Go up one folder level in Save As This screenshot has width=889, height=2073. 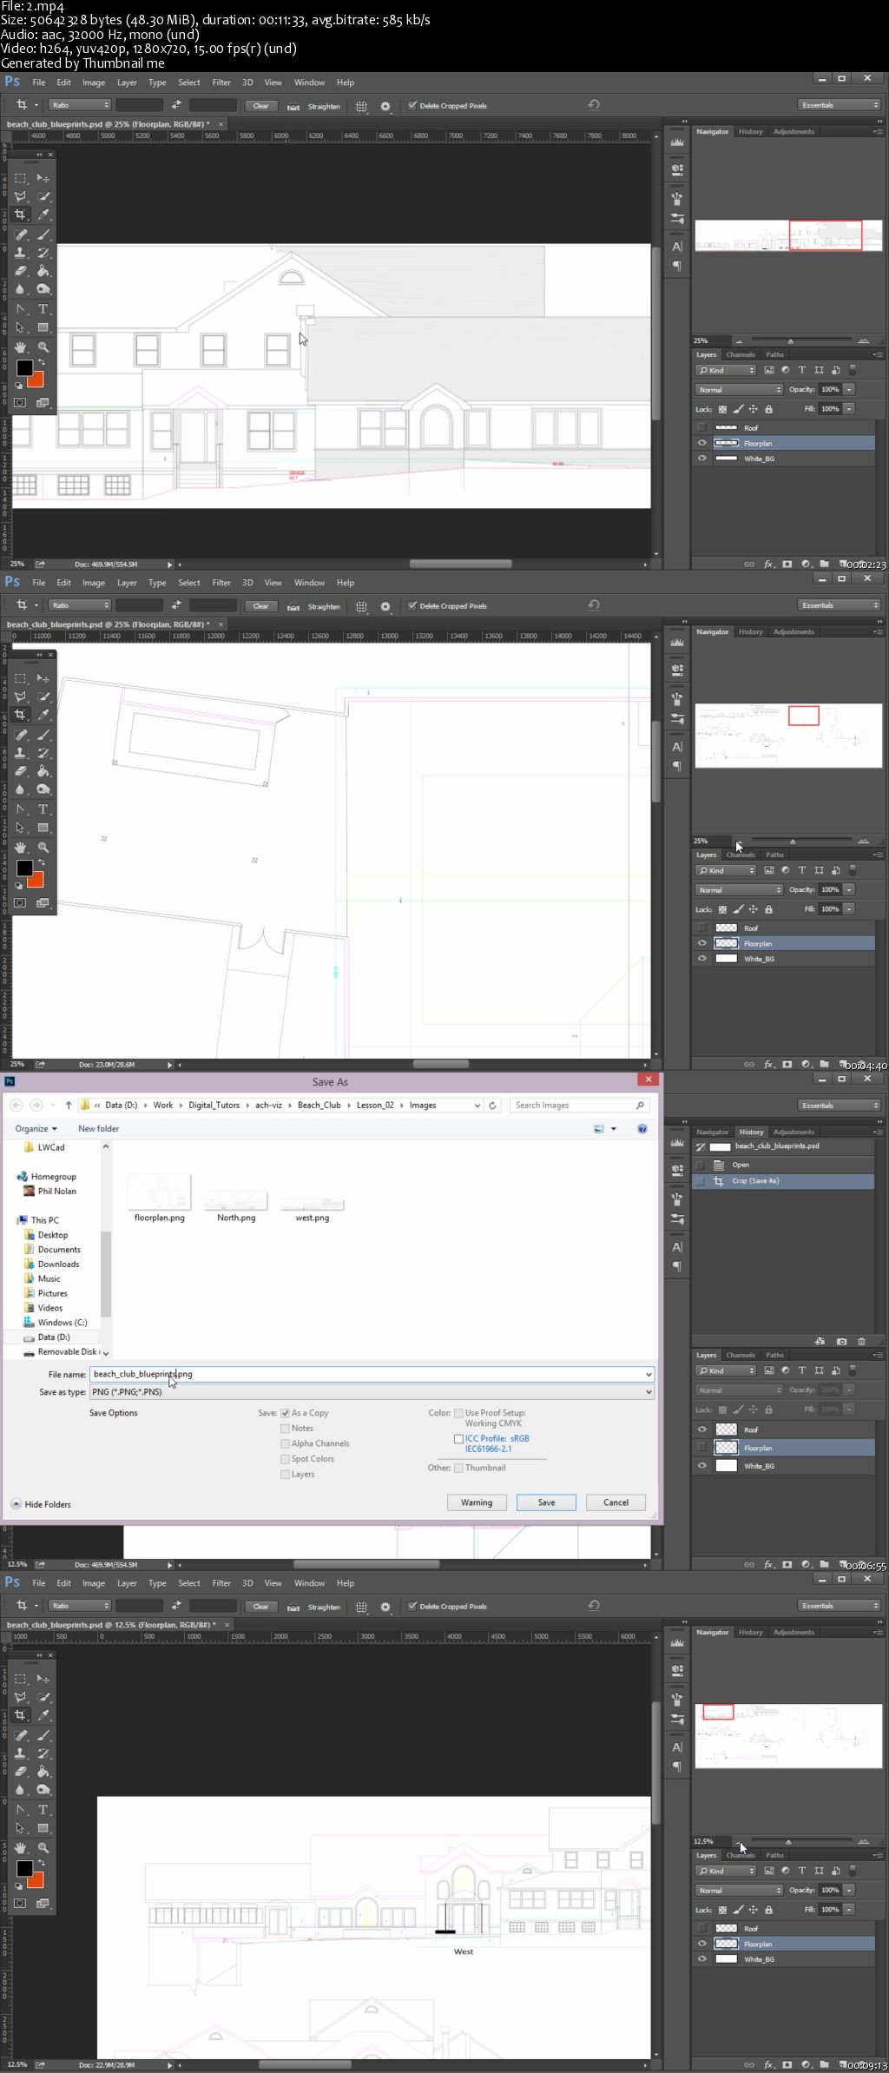(69, 1105)
